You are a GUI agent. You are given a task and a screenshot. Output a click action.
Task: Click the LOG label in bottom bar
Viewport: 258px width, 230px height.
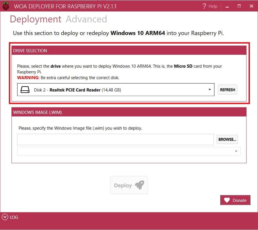click(x=14, y=217)
